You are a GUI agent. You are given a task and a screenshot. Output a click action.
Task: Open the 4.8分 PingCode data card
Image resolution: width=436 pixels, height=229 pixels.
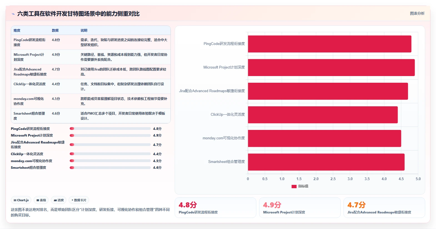(x=216, y=208)
